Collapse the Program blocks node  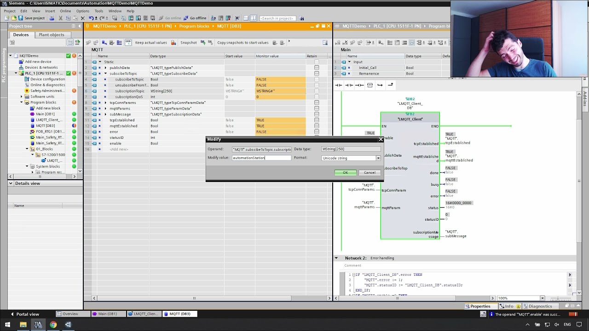coord(21,103)
